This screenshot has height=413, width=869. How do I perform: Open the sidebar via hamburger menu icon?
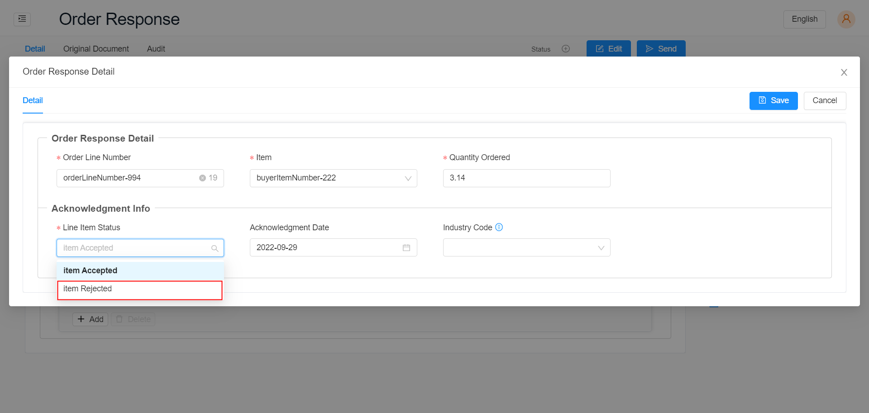(x=21, y=19)
